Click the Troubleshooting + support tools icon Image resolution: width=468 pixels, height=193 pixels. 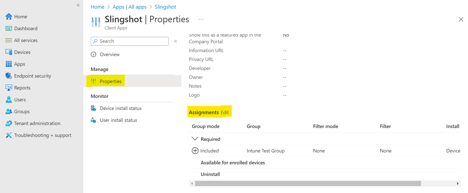pos(9,135)
